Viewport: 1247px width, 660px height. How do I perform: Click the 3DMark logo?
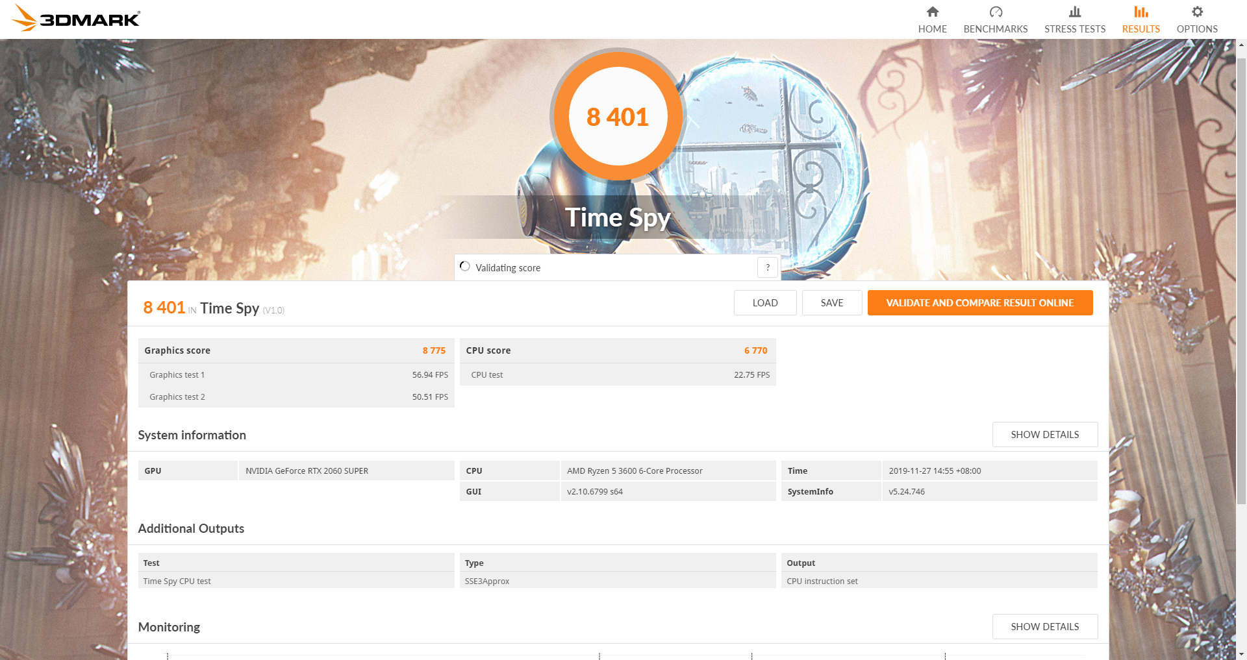tap(76, 18)
